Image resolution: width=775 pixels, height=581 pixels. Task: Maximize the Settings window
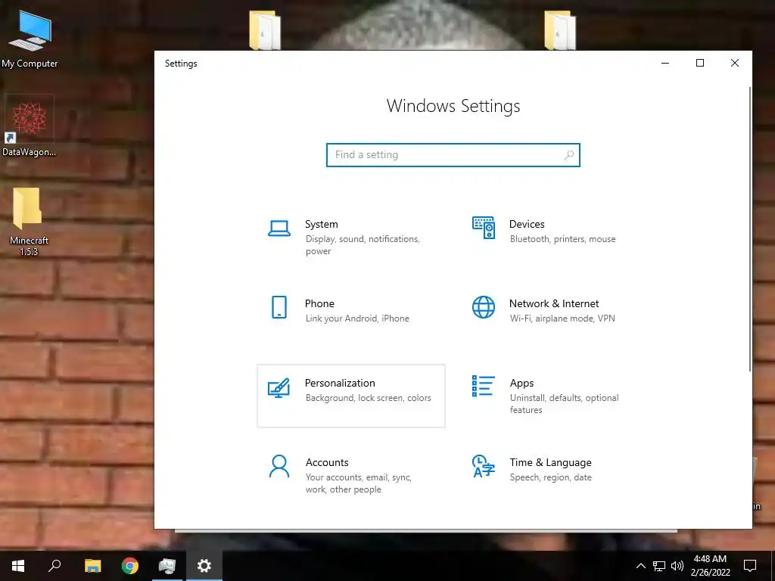click(700, 63)
